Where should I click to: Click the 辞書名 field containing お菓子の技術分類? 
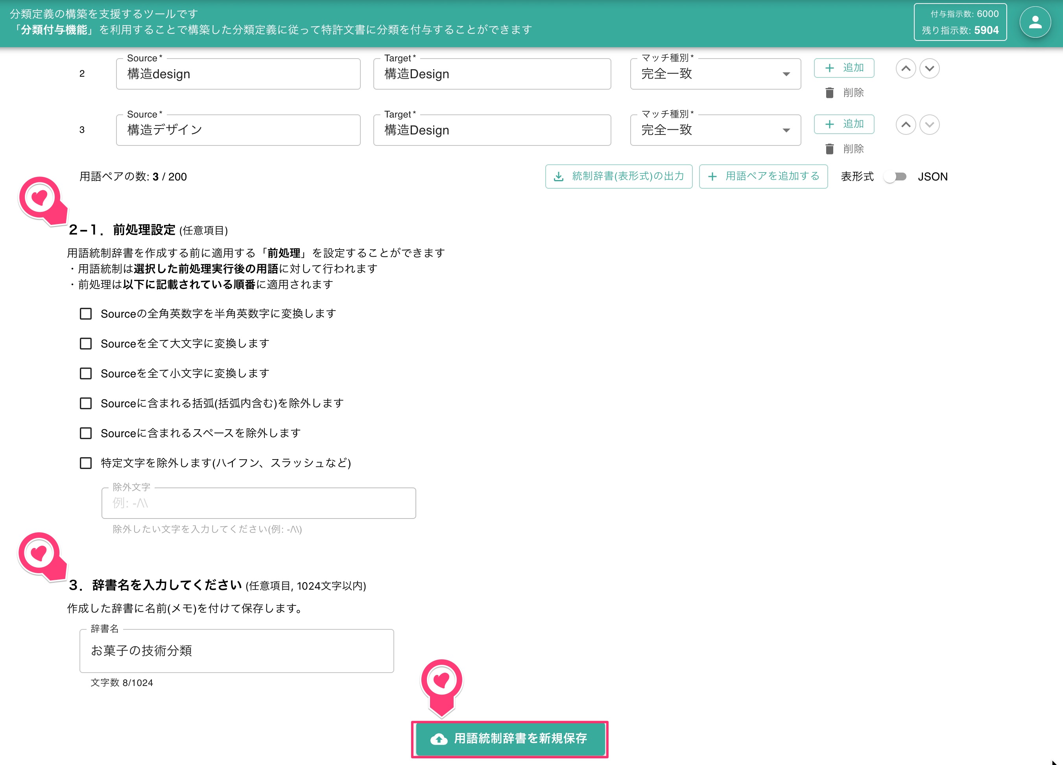pyautogui.click(x=237, y=651)
